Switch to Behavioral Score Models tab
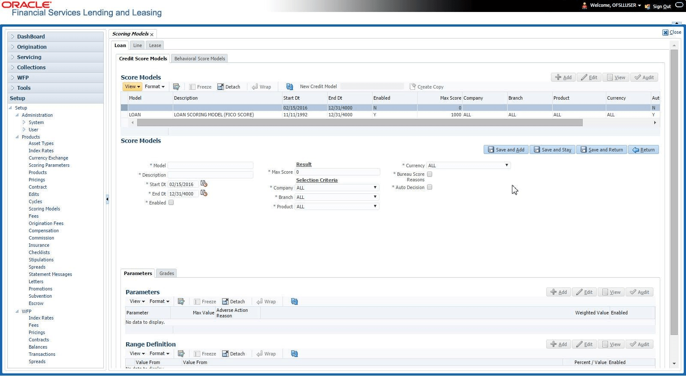 pos(199,59)
